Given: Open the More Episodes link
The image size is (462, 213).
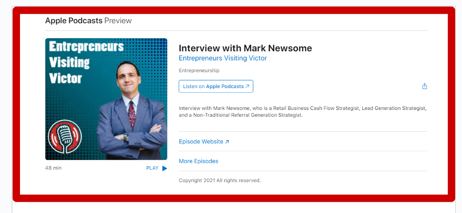Looking at the screenshot, I should [x=198, y=161].
